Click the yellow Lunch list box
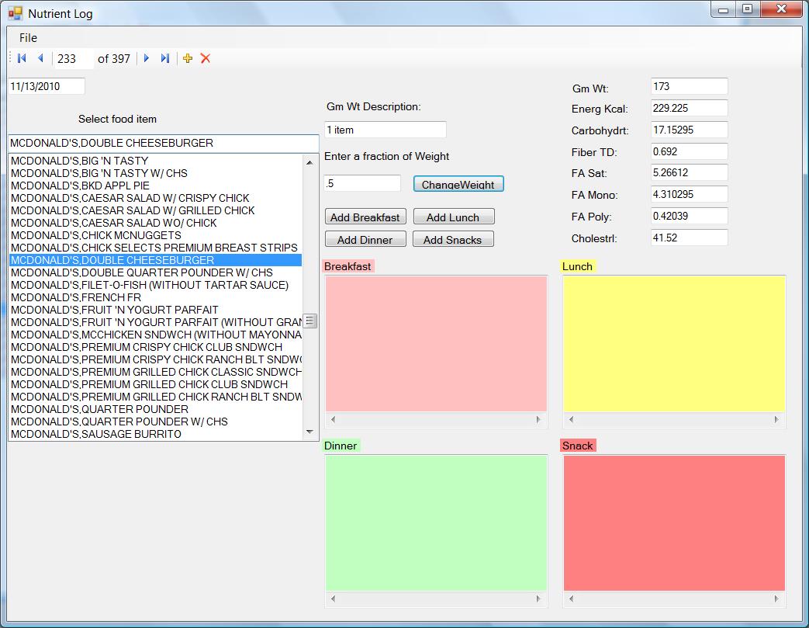Viewport: 809px width, 628px height. pos(674,344)
